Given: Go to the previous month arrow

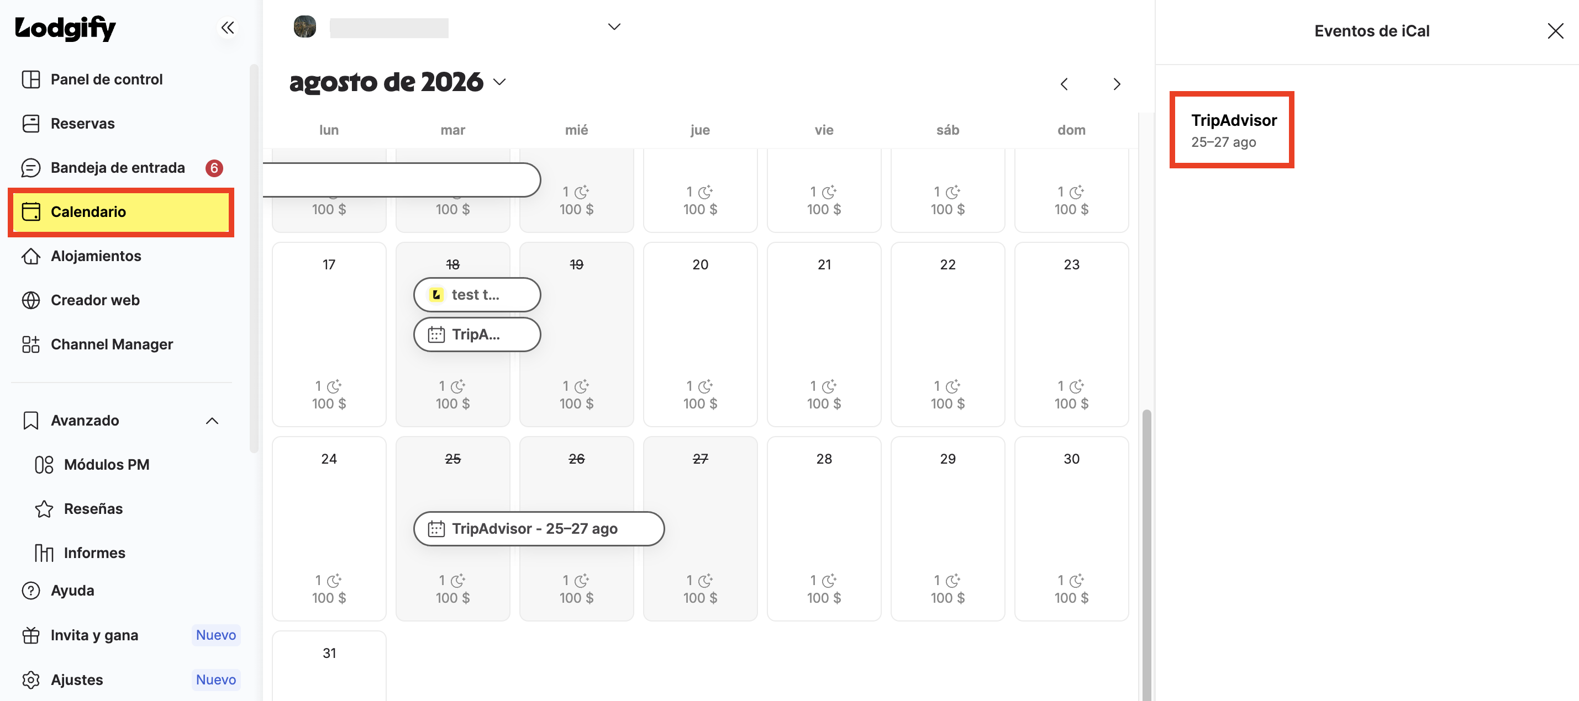Looking at the screenshot, I should coord(1064,84).
